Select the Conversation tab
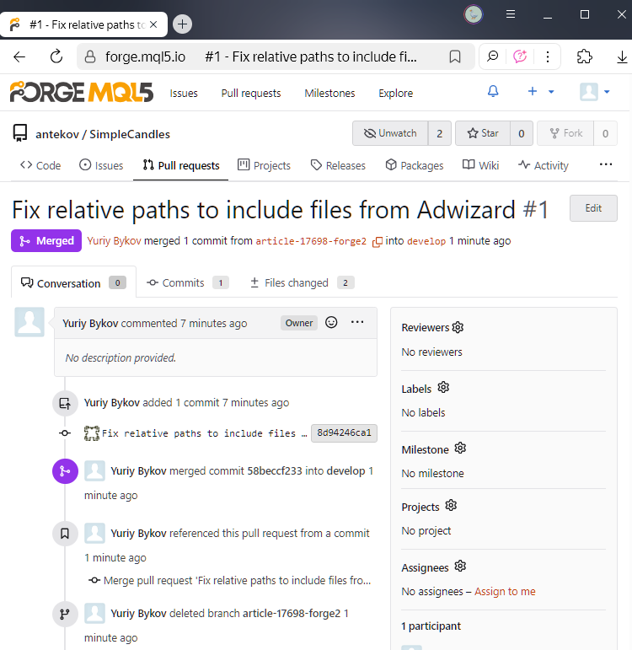 (73, 282)
